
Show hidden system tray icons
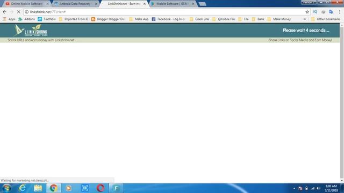coord(294,188)
